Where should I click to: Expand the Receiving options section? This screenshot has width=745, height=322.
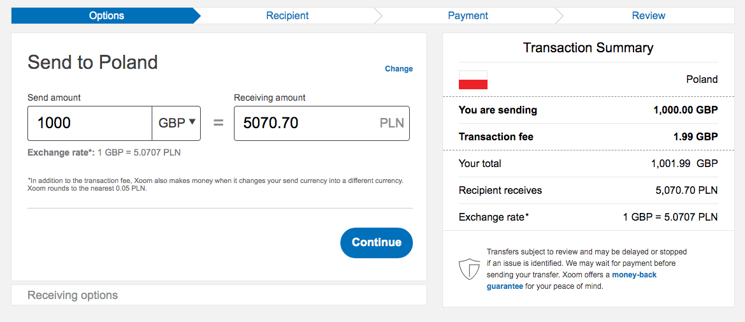[73, 295]
